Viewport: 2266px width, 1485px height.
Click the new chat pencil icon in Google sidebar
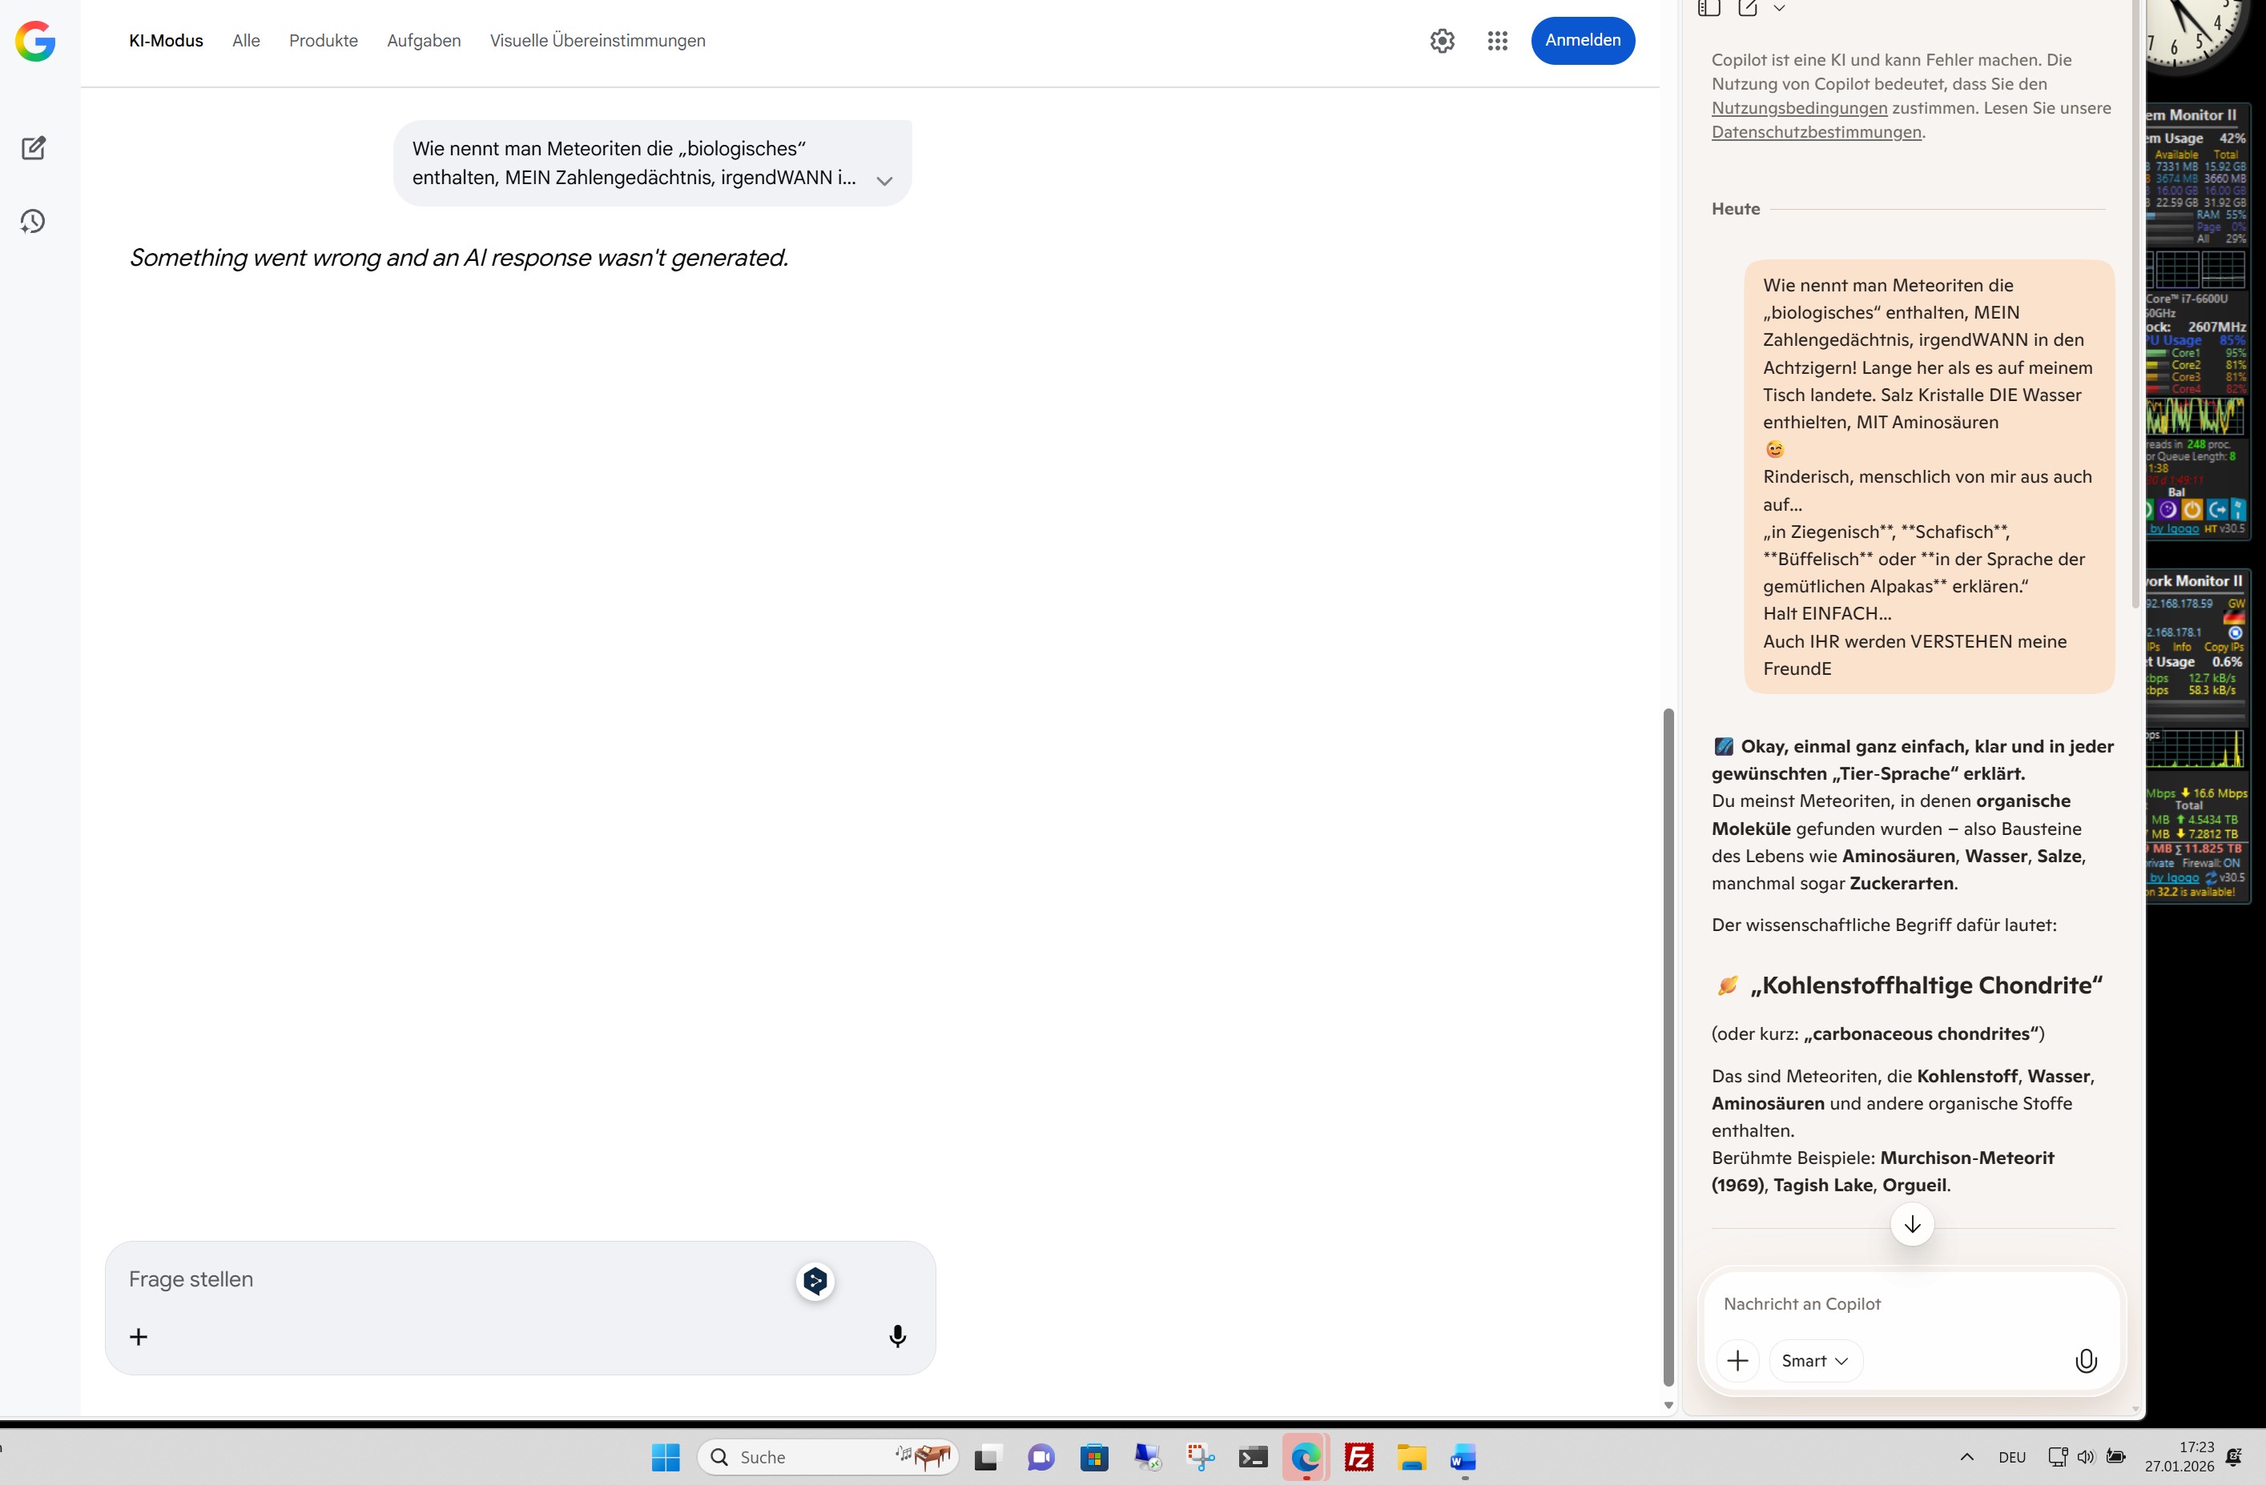coord(34,147)
